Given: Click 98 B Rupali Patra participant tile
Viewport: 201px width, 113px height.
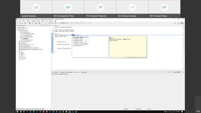Looking at the screenshot, I should click(x=164, y=9).
